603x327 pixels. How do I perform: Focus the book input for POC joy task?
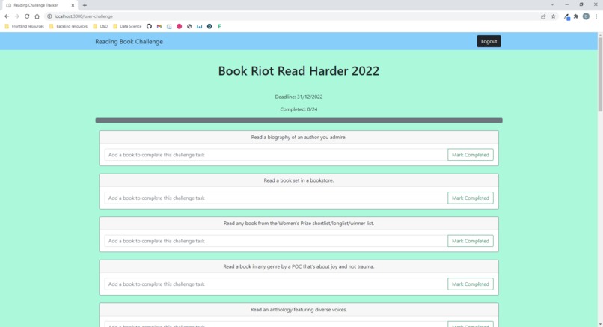pyautogui.click(x=276, y=284)
